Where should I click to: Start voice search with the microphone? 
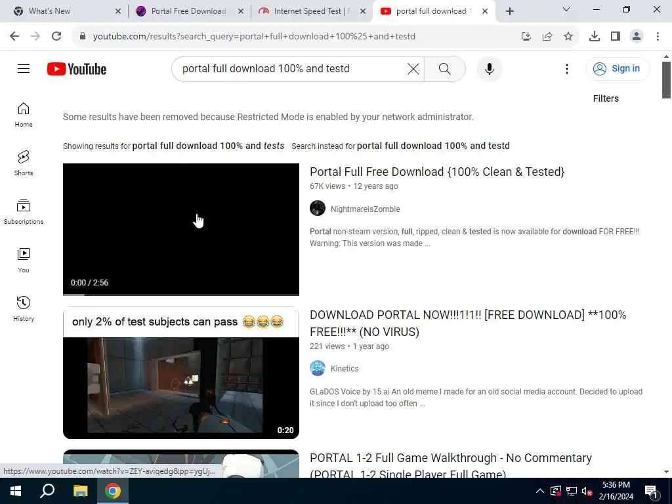tap(489, 68)
